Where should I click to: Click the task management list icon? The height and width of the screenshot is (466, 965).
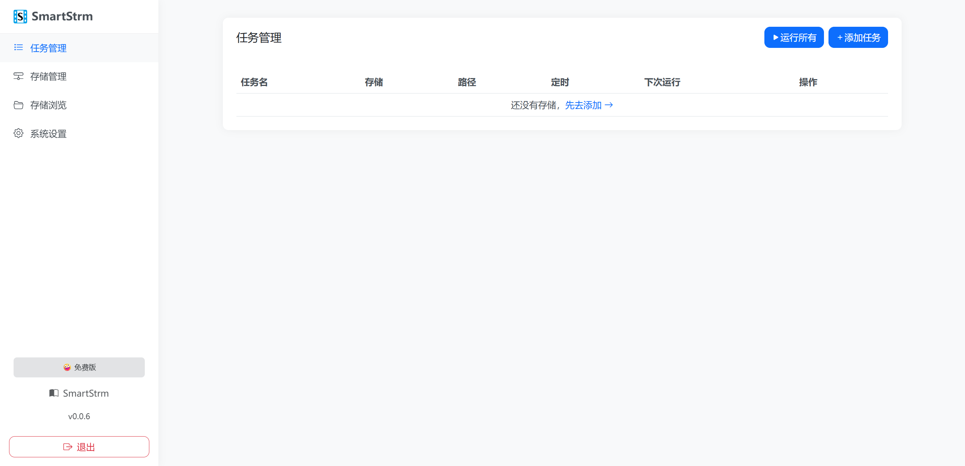coord(18,48)
